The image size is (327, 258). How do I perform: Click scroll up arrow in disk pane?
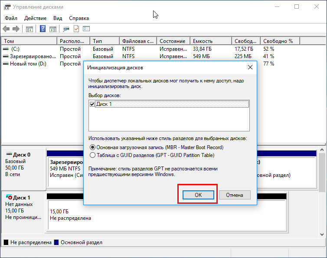pos(322,150)
